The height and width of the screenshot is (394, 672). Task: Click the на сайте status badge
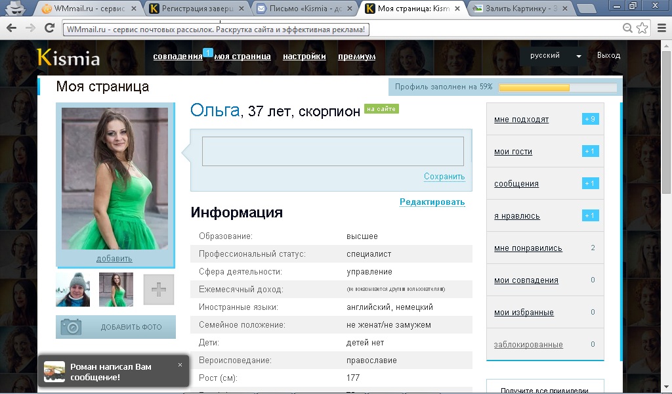381,109
